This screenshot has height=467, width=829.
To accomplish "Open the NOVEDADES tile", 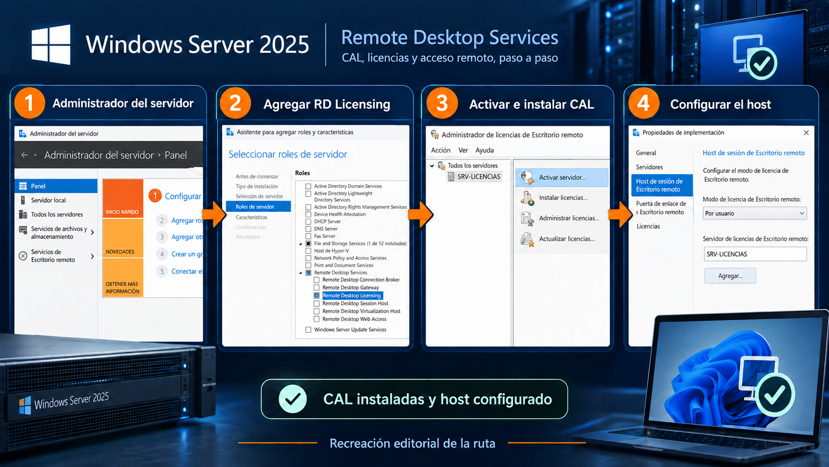I will coord(122,238).
